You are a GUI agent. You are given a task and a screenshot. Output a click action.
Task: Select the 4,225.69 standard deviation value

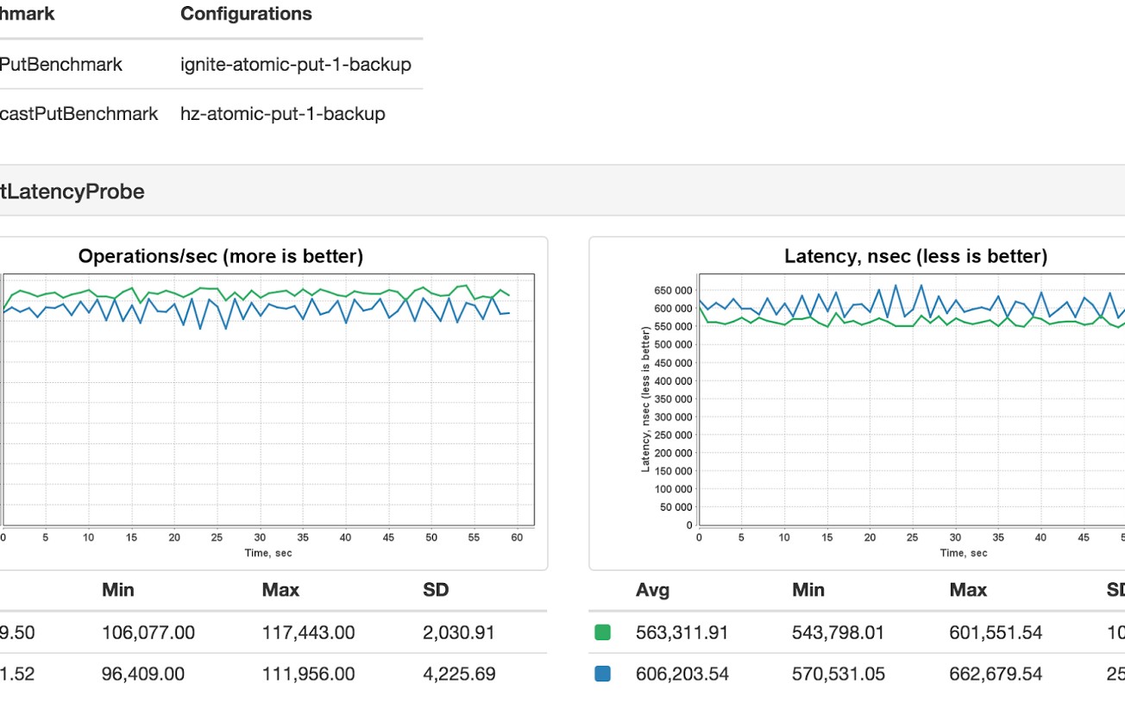click(x=459, y=674)
